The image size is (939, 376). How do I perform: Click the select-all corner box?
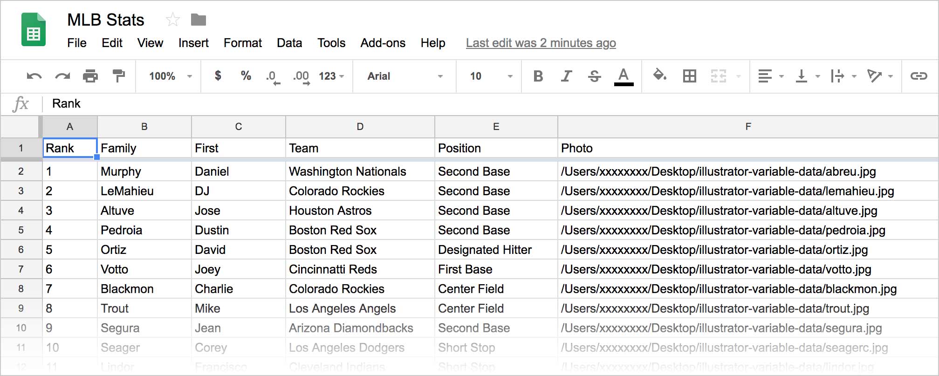pyautogui.click(x=21, y=126)
